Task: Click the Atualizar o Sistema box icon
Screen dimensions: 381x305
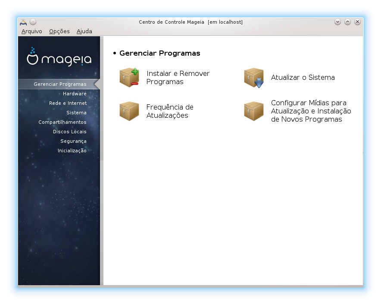Action: (254, 78)
